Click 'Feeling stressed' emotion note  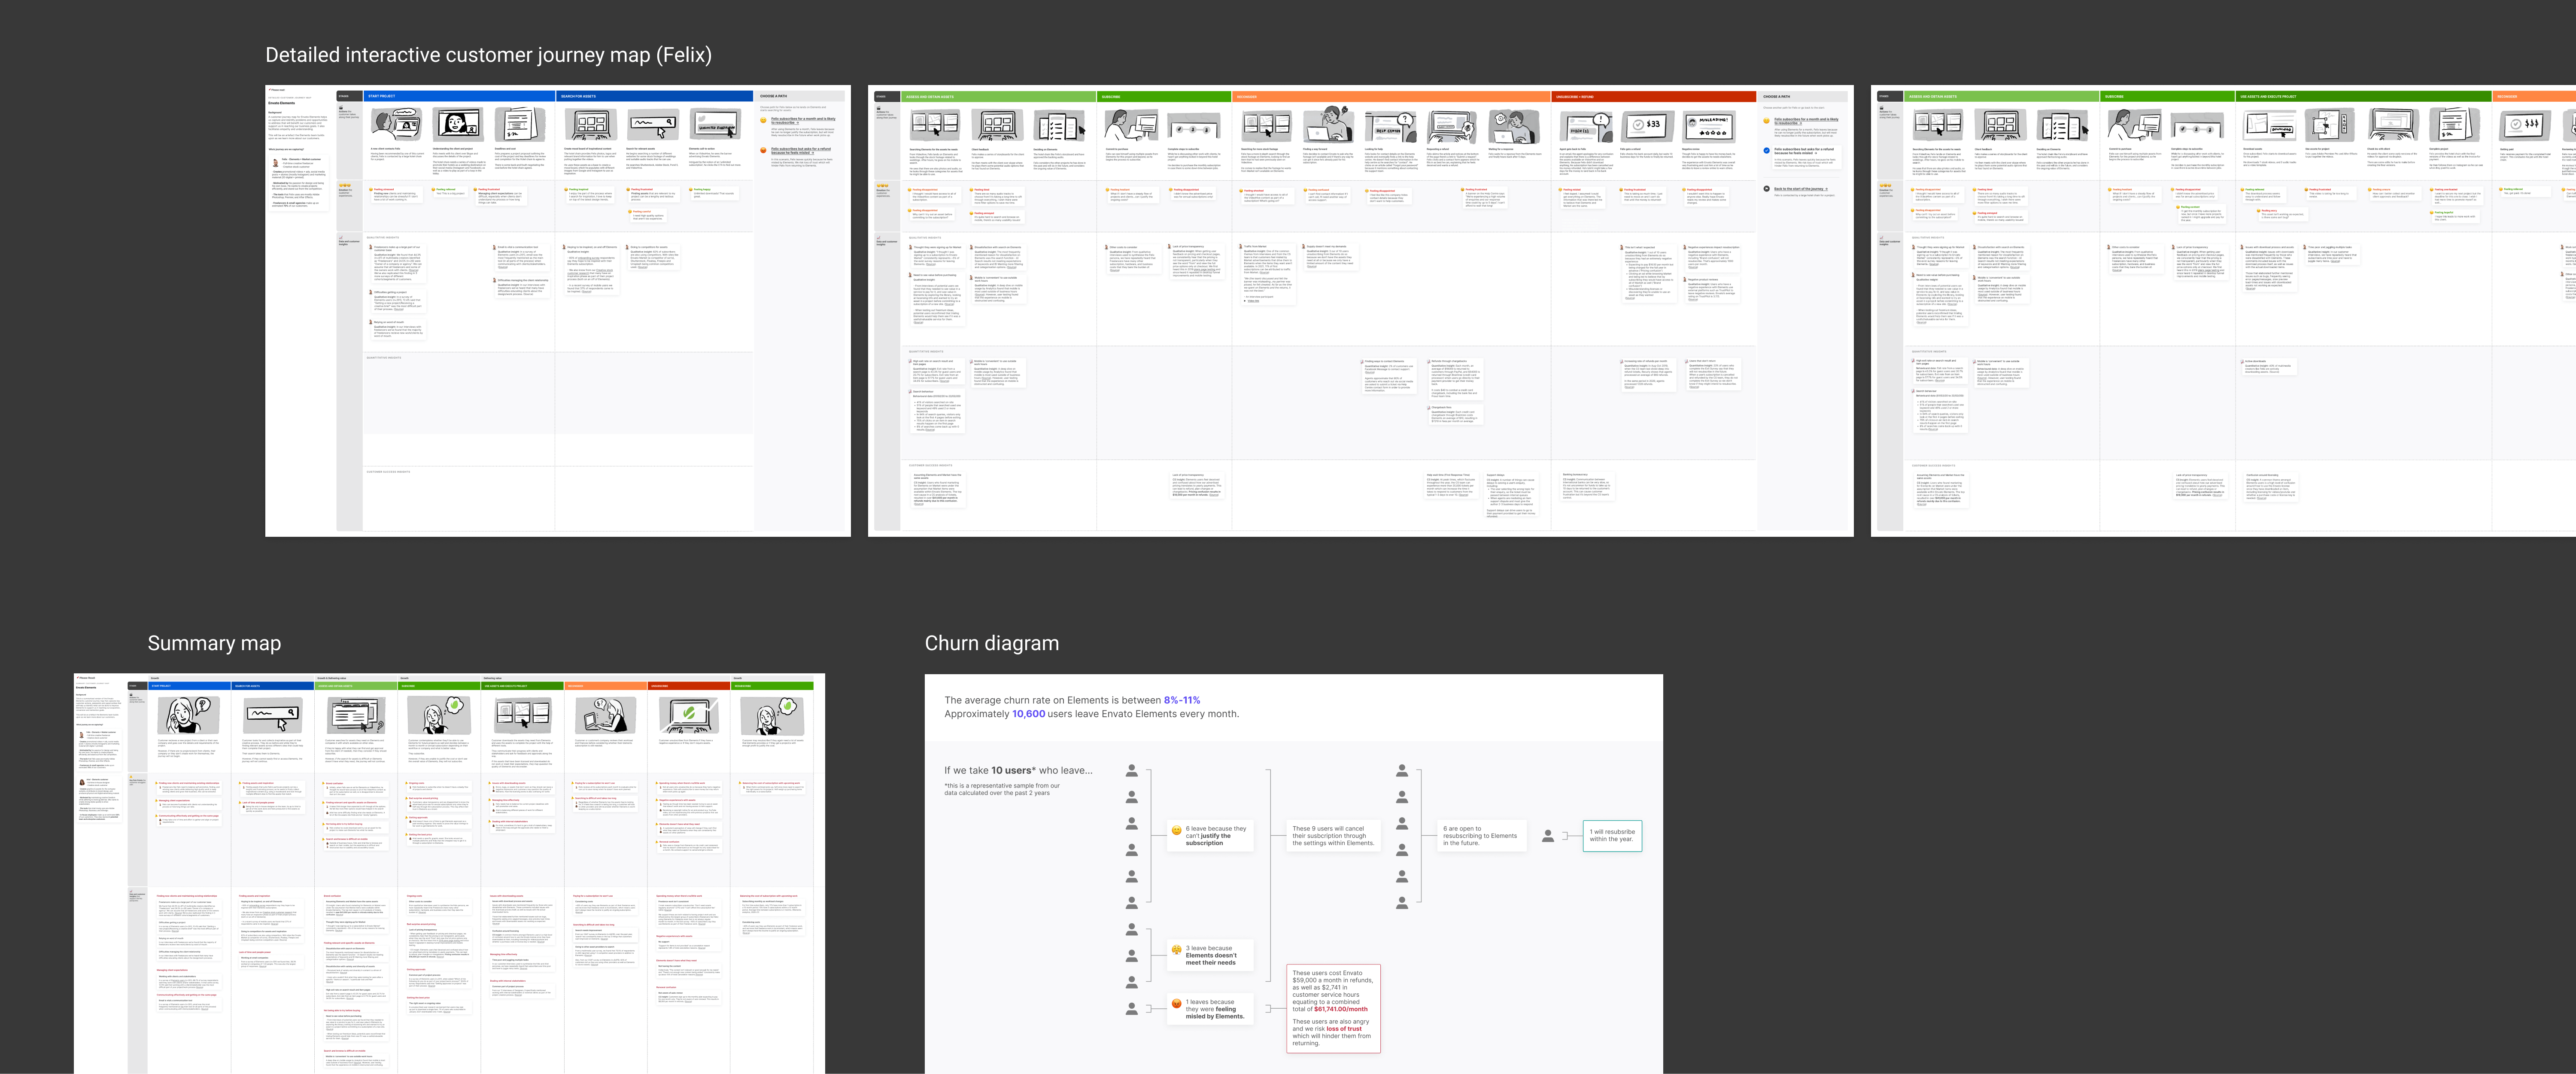pos(397,195)
